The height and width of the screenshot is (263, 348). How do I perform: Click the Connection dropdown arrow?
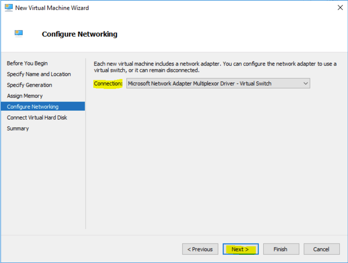click(x=305, y=84)
